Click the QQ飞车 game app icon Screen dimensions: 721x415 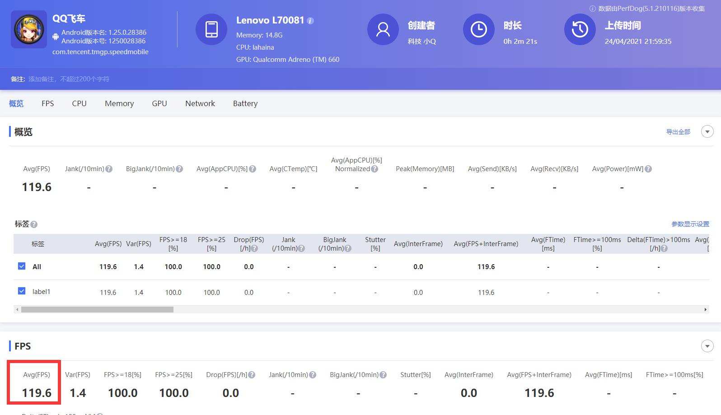[29, 29]
